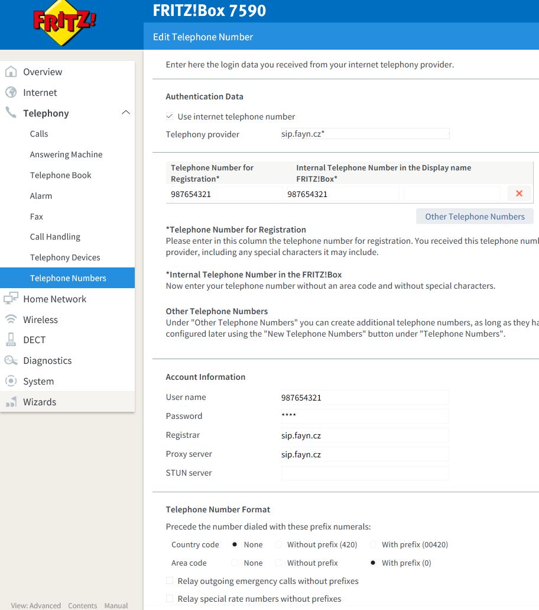Click the FRITZ!Box 7590 title
Viewport: 539px width, 610px height.
pyautogui.click(x=209, y=10)
